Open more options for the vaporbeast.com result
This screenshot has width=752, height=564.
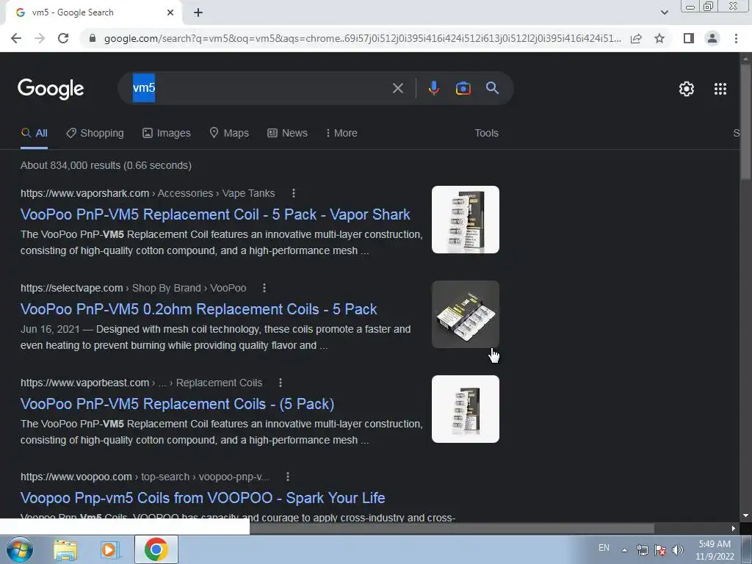[x=281, y=383]
